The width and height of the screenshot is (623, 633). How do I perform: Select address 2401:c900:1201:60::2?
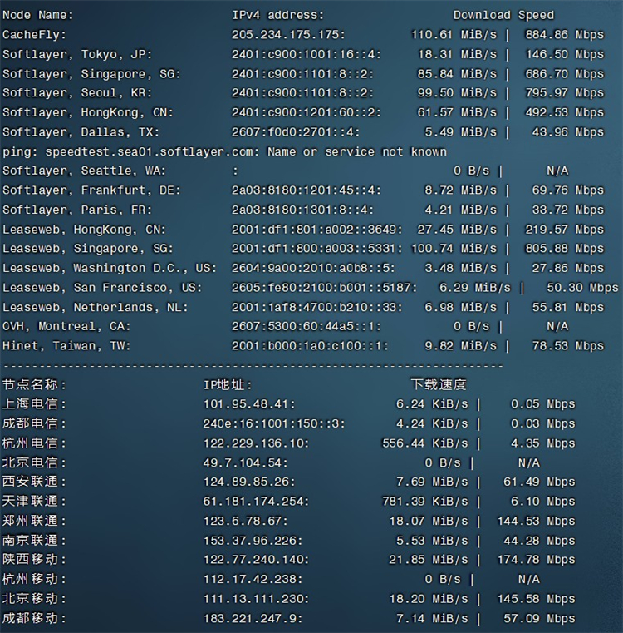coord(306,112)
